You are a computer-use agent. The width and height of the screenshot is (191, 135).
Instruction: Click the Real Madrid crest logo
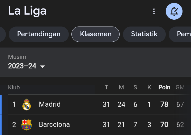(27, 104)
